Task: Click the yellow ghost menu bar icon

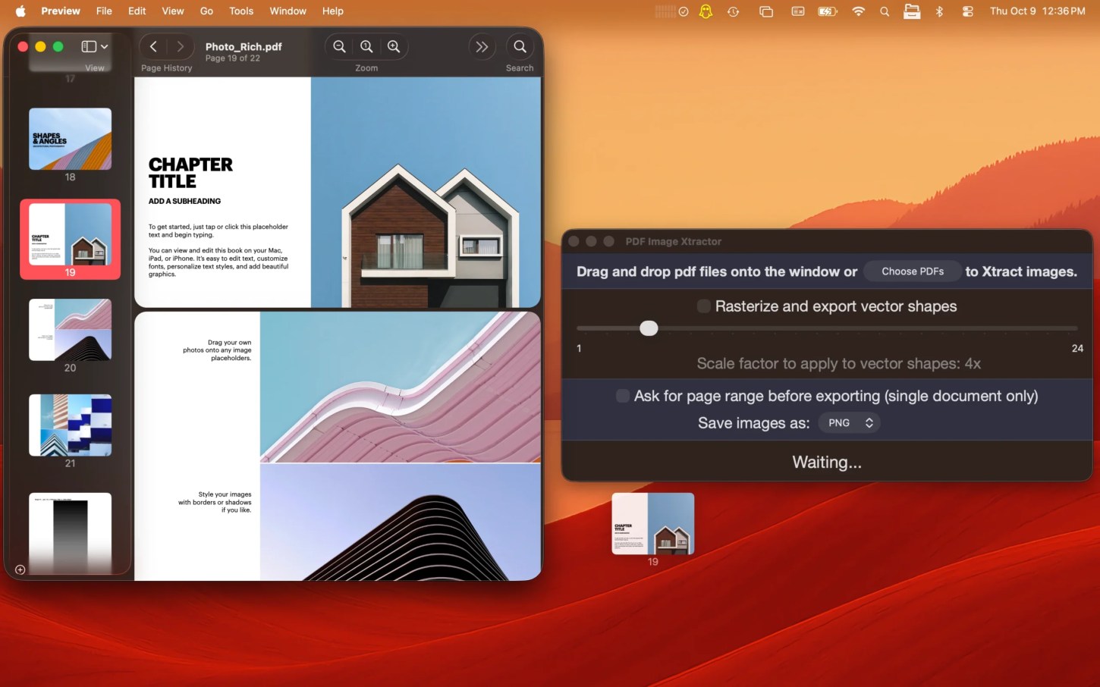Action: click(706, 11)
